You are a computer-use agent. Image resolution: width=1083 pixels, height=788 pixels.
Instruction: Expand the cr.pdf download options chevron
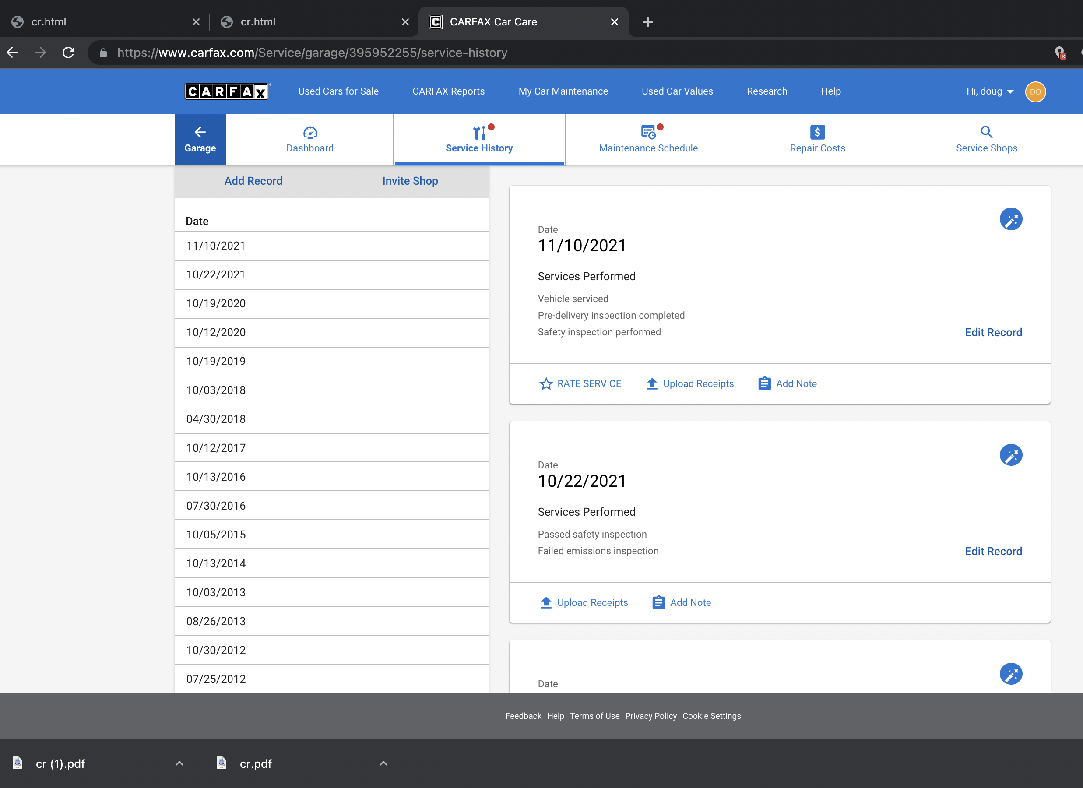click(x=383, y=763)
